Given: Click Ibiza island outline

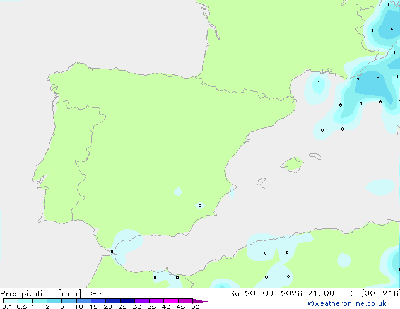Looking at the screenshot, I should coord(261,182).
